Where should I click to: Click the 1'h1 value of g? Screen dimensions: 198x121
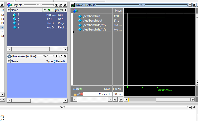point(49,19)
